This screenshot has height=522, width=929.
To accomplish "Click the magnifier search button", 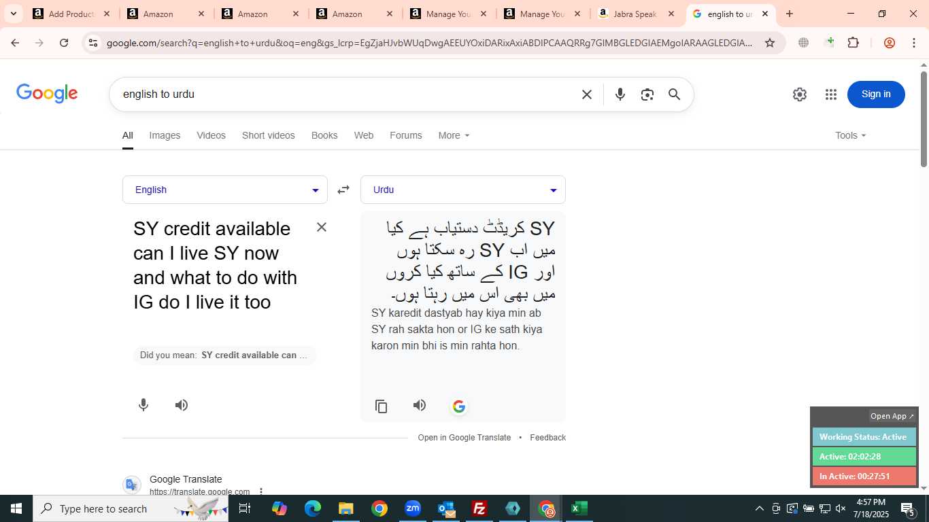I will pos(674,94).
